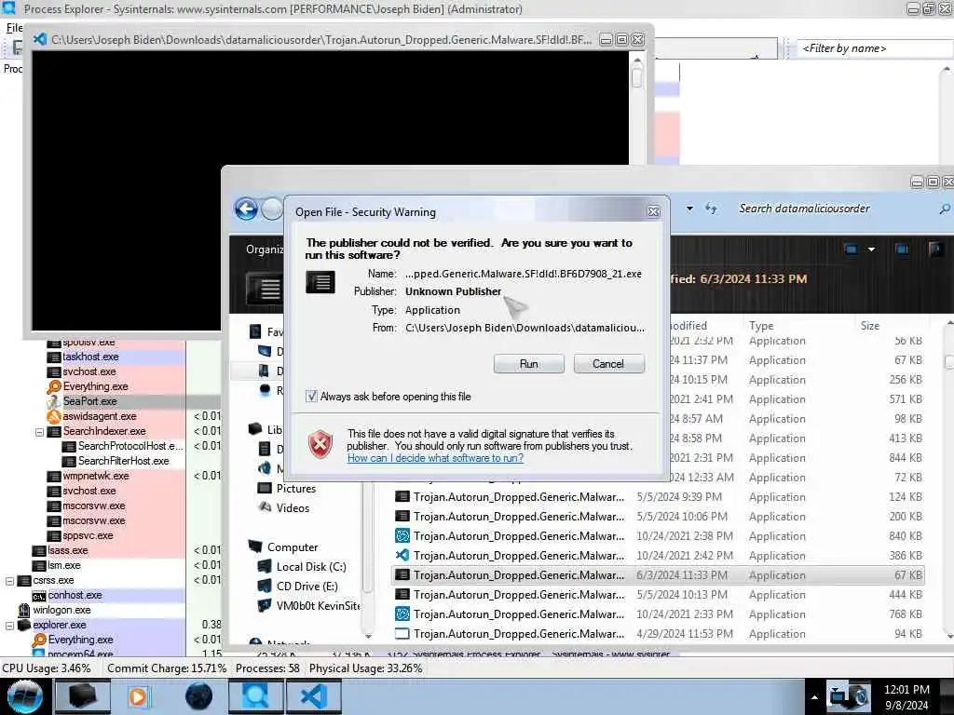Image resolution: width=954 pixels, height=715 pixels.
Task: Select lsass.exe process row
Action: tap(67, 550)
